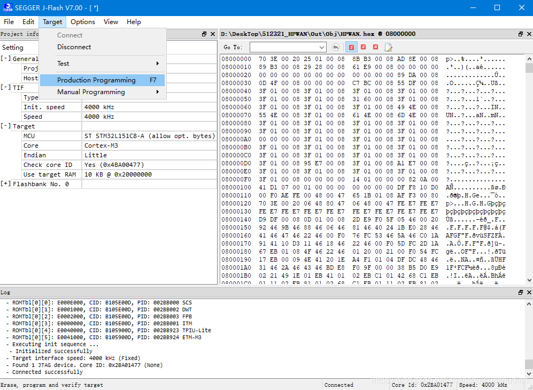Choose Production Programming F7
The width and height of the screenshot is (533, 390).
102,80
